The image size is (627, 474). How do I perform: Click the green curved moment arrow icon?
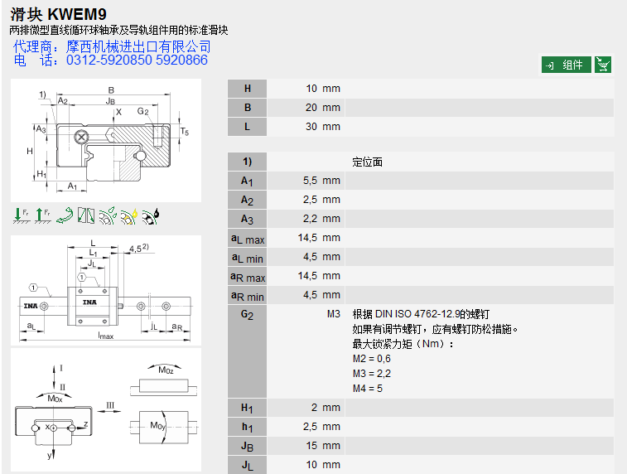pos(64,215)
